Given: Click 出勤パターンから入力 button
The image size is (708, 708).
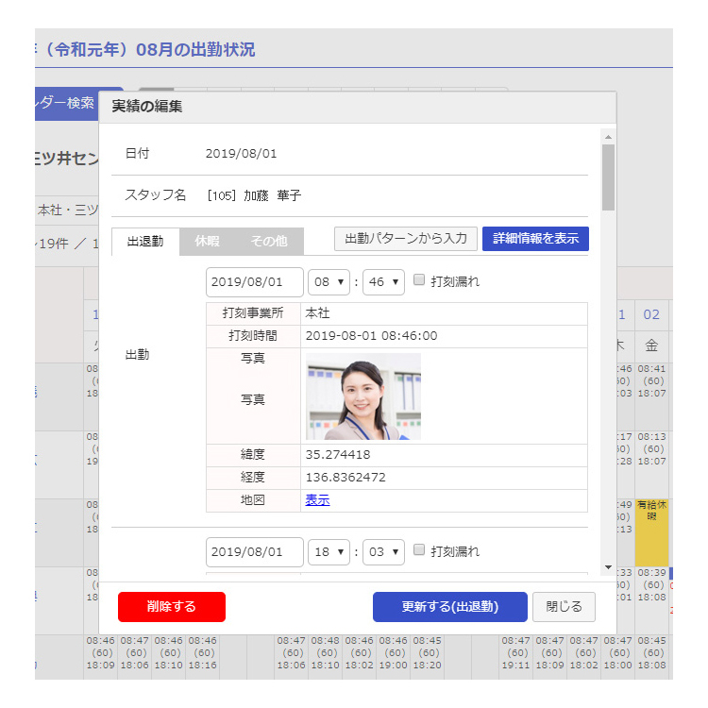Looking at the screenshot, I should point(406,239).
